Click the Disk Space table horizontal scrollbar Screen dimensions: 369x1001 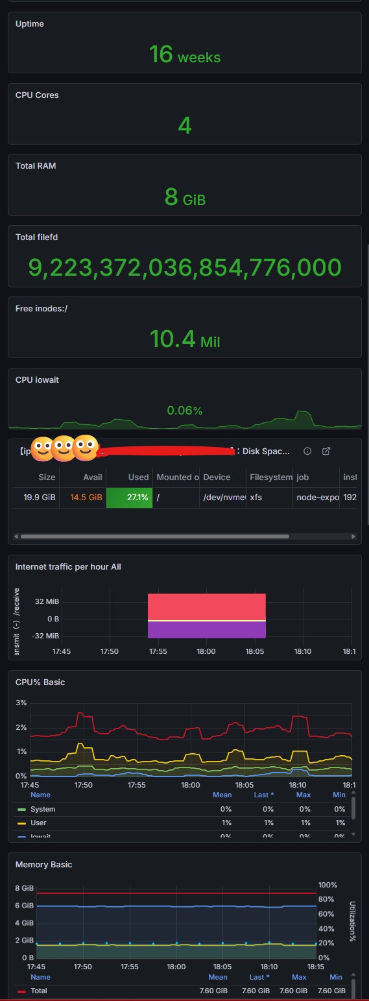(154, 537)
